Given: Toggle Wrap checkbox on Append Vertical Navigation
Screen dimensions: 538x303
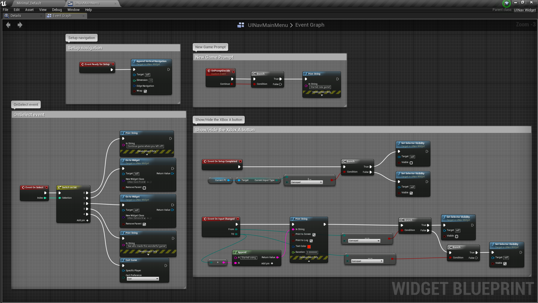Looking at the screenshot, I should tap(145, 91).
